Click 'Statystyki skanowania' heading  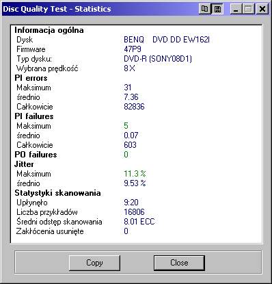[57, 193]
